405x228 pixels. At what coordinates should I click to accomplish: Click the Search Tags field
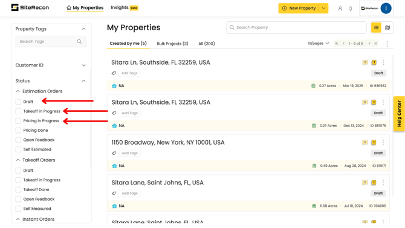pos(51,41)
